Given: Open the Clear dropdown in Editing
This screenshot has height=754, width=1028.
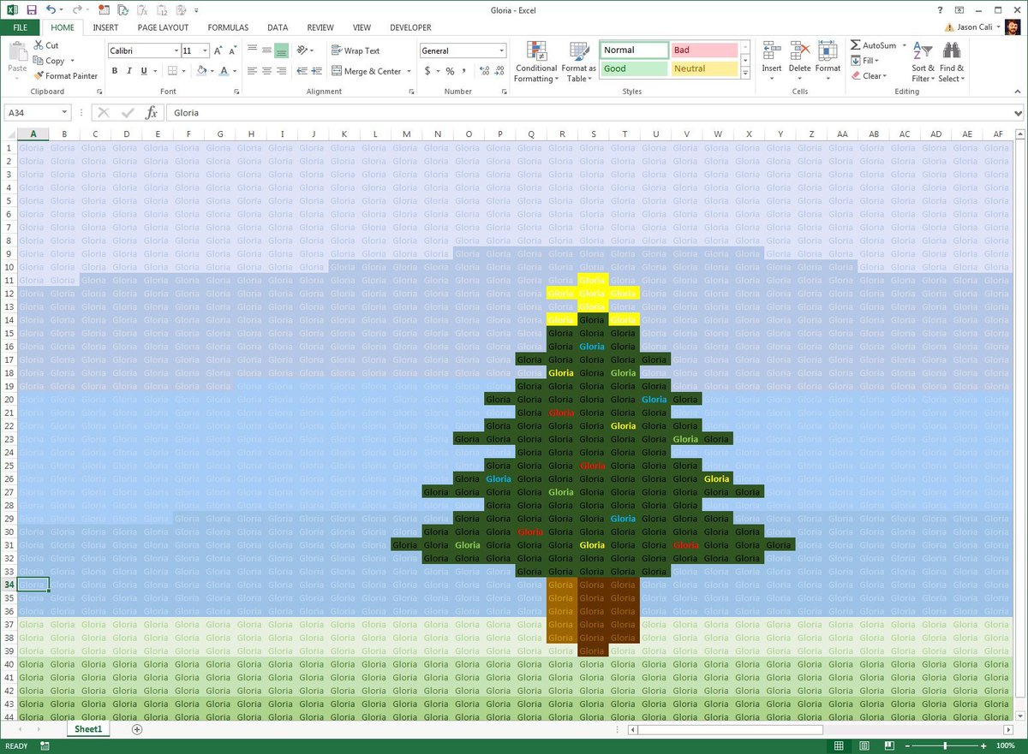Looking at the screenshot, I should pyautogui.click(x=868, y=76).
